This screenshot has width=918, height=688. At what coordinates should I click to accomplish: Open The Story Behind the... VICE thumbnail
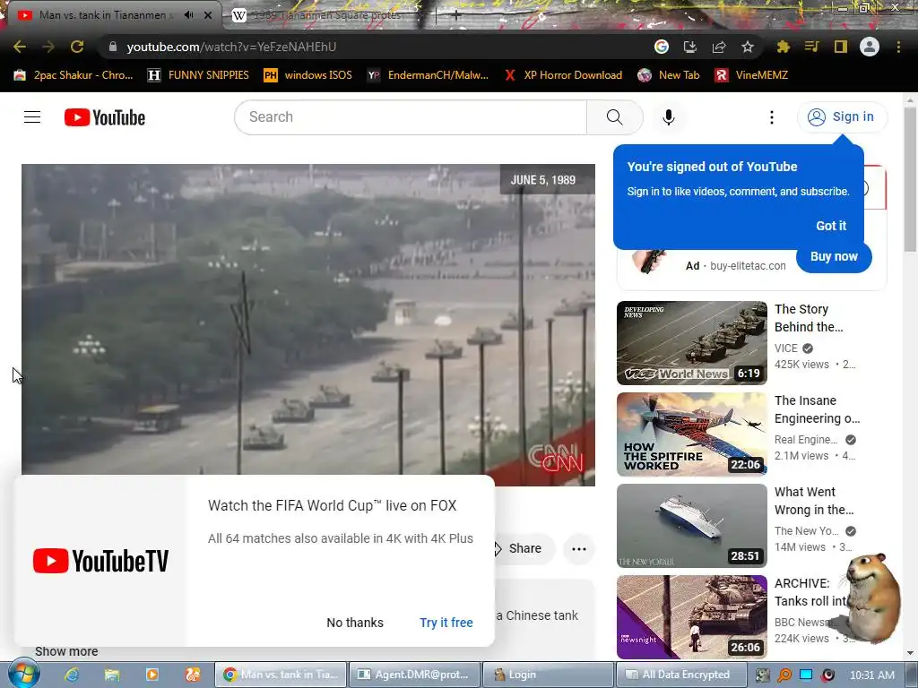pyautogui.click(x=691, y=343)
